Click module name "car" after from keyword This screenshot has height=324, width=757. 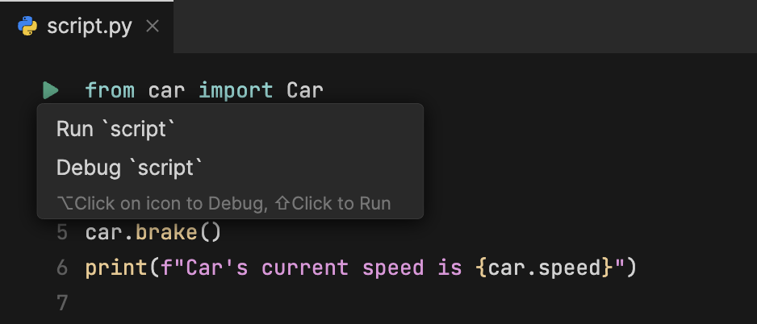tap(166, 89)
